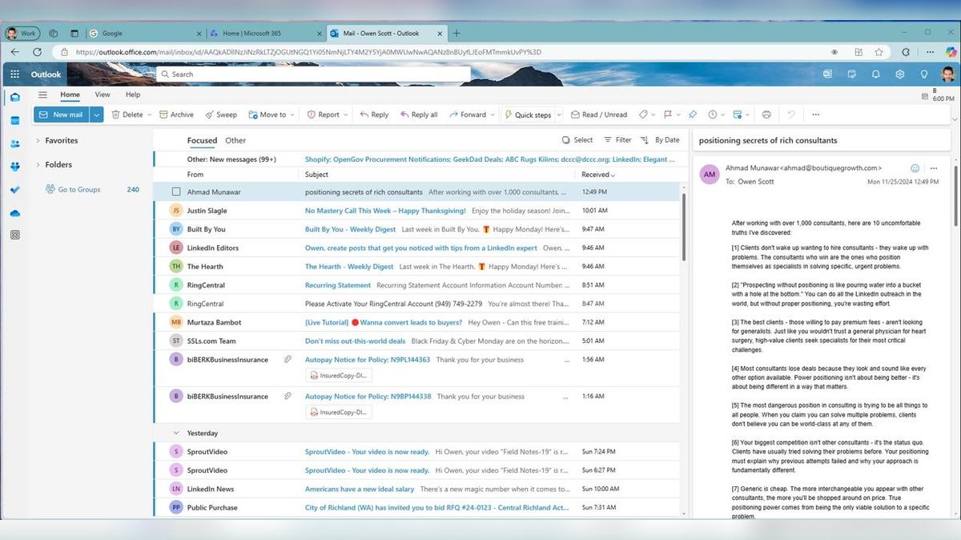Screen dimensions: 961x540
Task: Select Murtaza Bambot MB avatar
Action: [x=176, y=322]
